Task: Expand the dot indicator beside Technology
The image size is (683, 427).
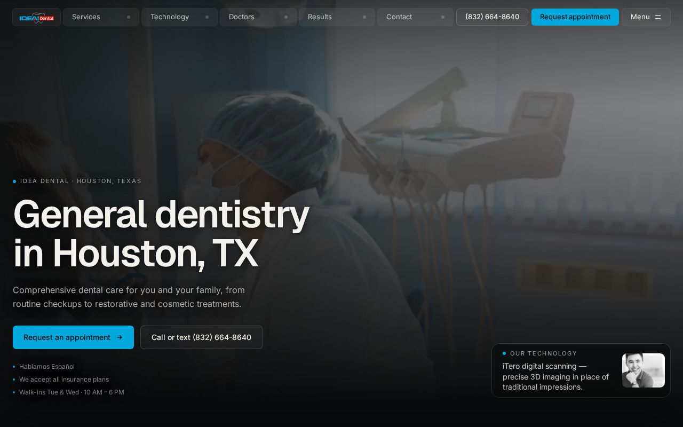Action: 207,17
